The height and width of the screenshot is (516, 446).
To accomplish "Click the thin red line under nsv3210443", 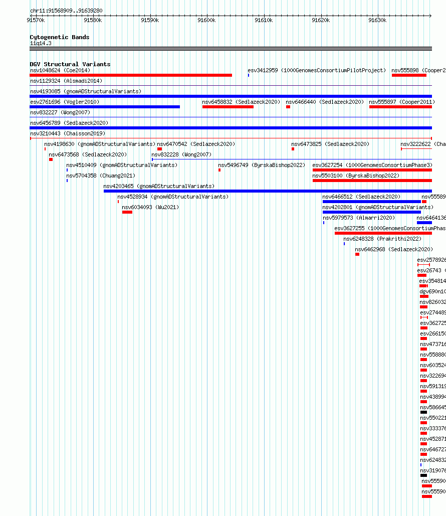I will [x=231, y=138].
